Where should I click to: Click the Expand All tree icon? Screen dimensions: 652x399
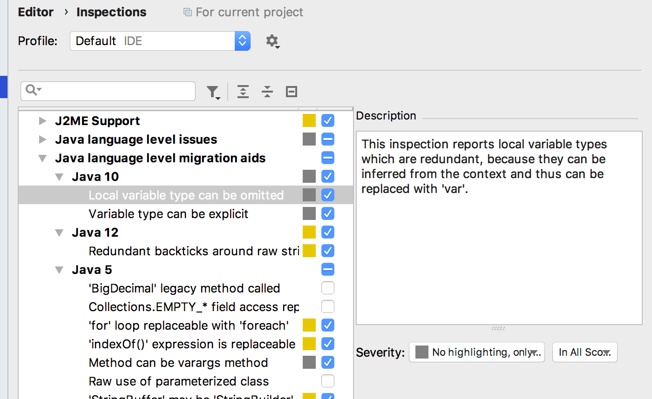coord(243,92)
